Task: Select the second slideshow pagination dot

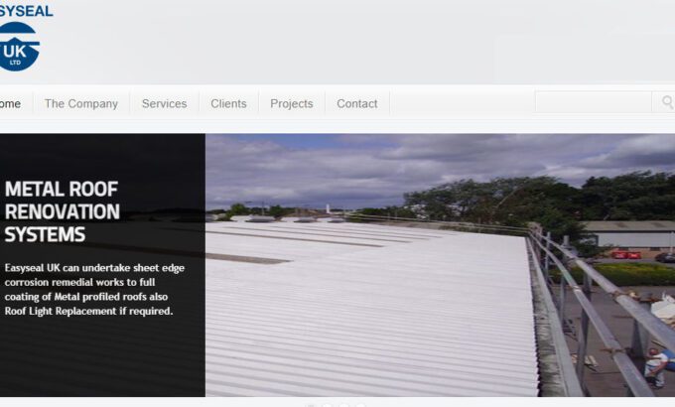Action: tap(327, 405)
